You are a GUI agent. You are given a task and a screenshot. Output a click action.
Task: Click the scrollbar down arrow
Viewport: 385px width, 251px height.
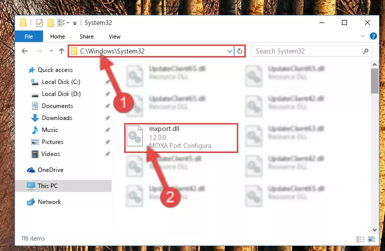point(374,230)
